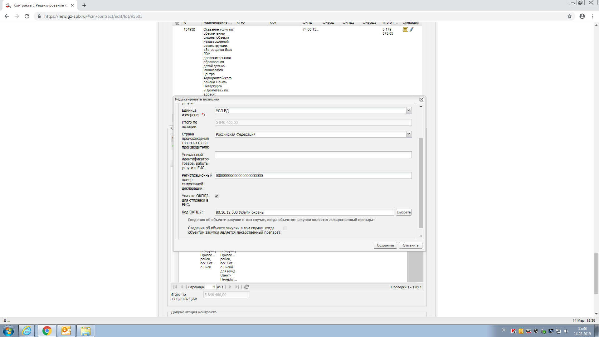The height and width of the screenshot is (337, 599).
Task: Click the Документация контракта section title
Action: (x=193, y=312)
